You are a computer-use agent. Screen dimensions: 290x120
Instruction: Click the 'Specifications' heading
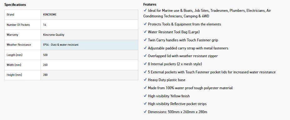pos(15,5)
